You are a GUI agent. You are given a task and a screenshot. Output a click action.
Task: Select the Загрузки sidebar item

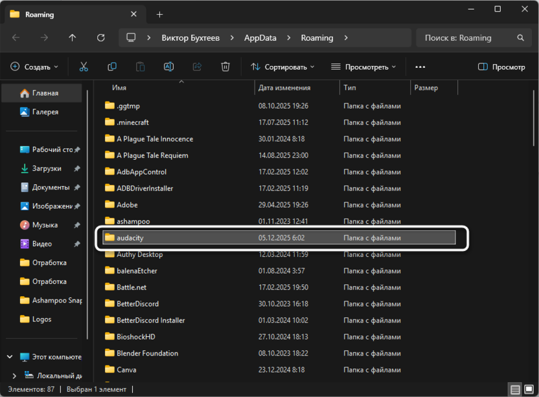tap(47, 168)
